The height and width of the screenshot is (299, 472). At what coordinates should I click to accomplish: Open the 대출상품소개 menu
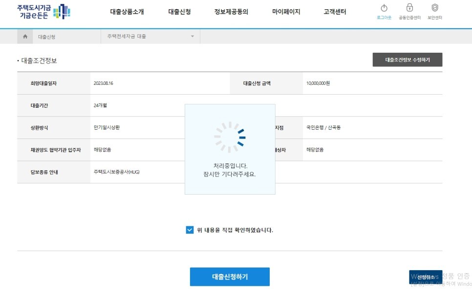click(126, 12)
